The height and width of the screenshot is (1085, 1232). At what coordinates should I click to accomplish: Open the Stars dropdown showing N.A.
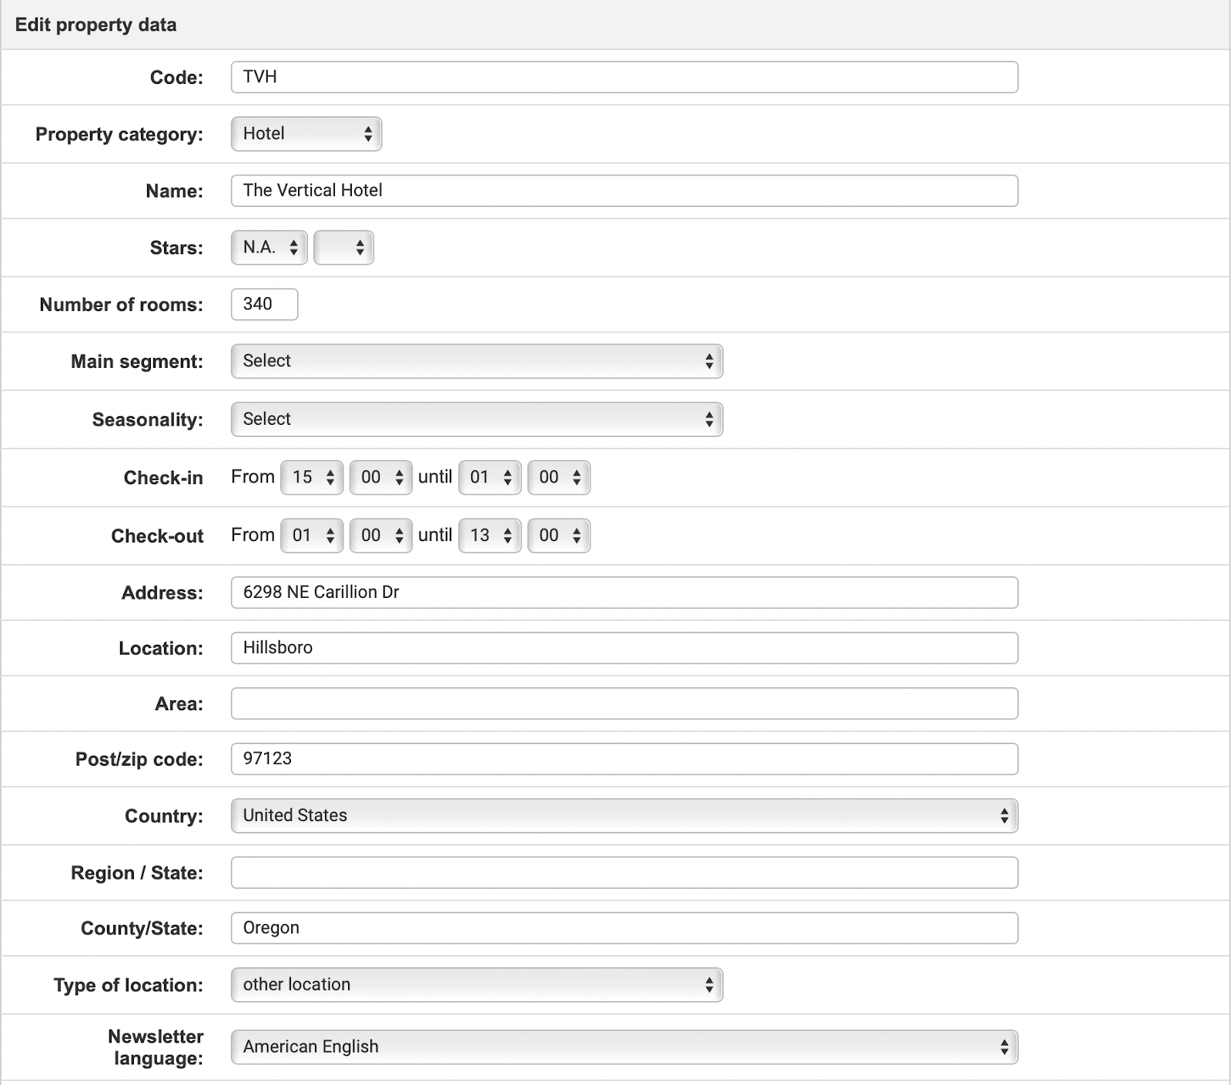pos(269,248)
